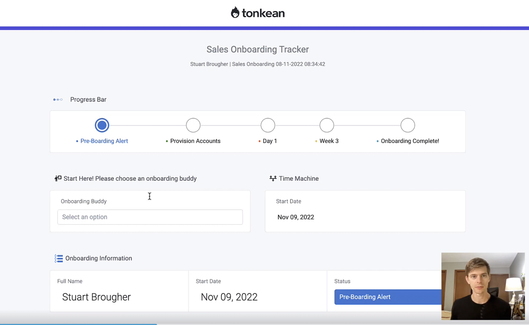Click the Provision Accounts label
Image resolution: width=529 pixels, height=325 pixels.
(195, 141)
